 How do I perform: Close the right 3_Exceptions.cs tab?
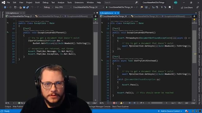click(118, 13)
